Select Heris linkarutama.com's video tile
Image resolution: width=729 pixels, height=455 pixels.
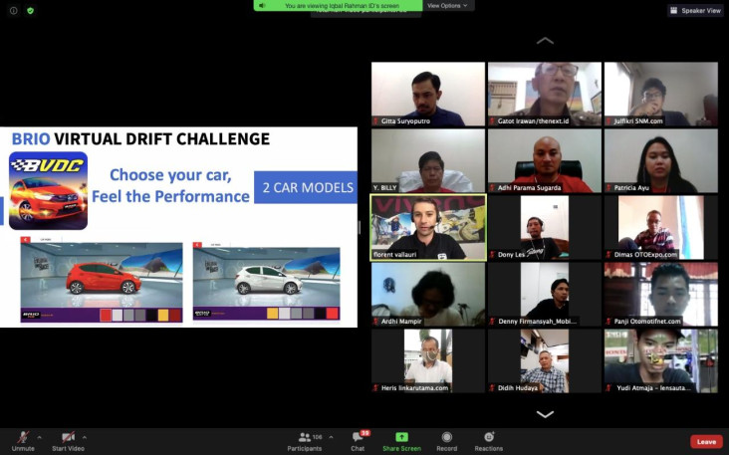428,361
